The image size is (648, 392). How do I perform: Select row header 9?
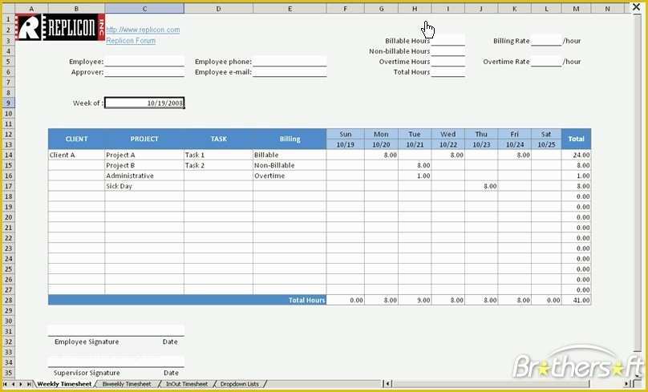[x=8, y=103]
